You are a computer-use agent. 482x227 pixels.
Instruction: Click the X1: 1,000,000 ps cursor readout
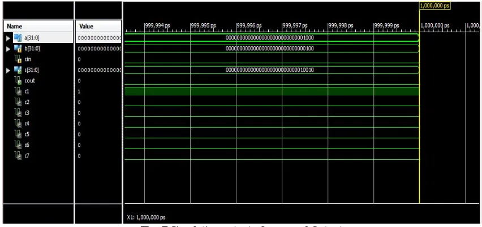coord(147,217)
